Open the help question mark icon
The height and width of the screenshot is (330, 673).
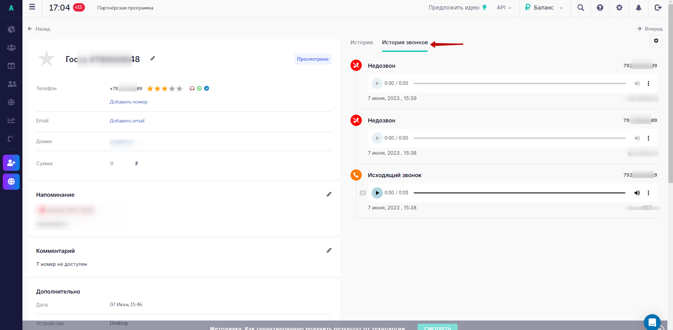pyautogui.click(x=600, y=7)
